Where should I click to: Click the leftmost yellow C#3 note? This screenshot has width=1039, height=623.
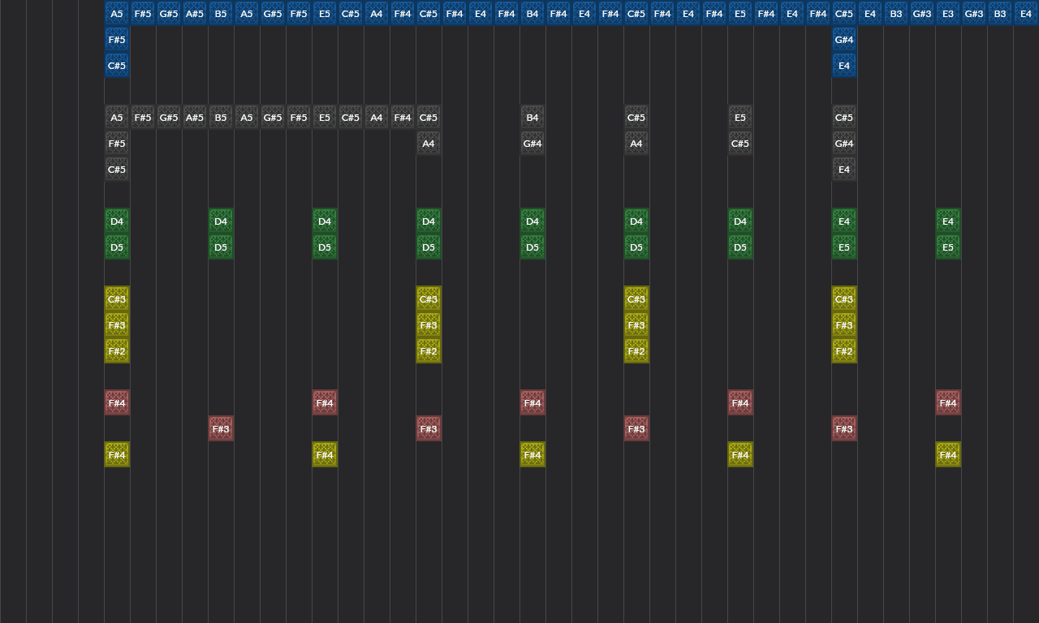[117, 299]
